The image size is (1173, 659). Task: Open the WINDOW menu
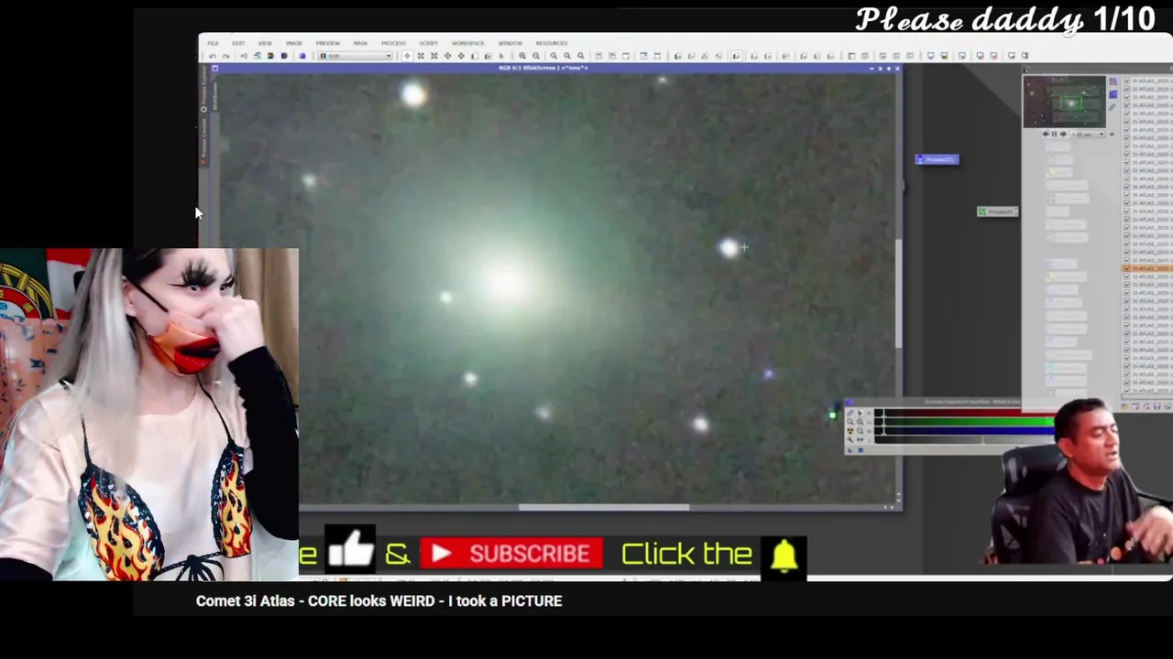click(x=510, y=43)
